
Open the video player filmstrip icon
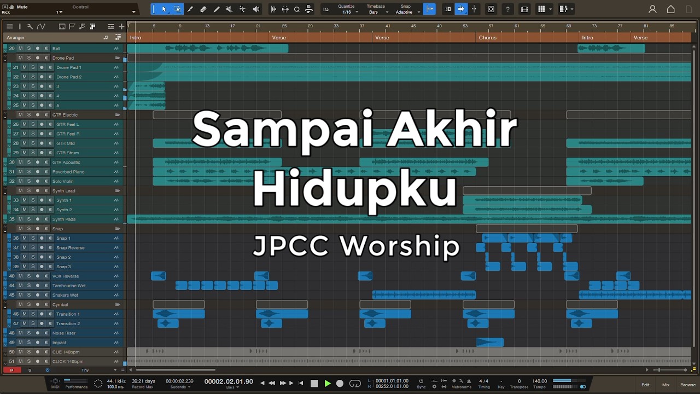tap(525, 9)
